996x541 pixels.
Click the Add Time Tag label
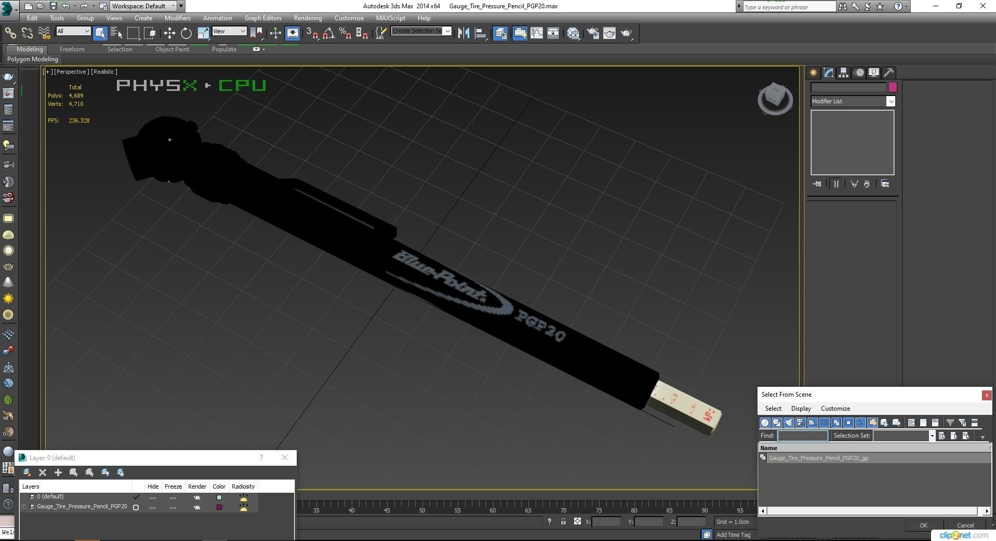(x=733, y=535)
